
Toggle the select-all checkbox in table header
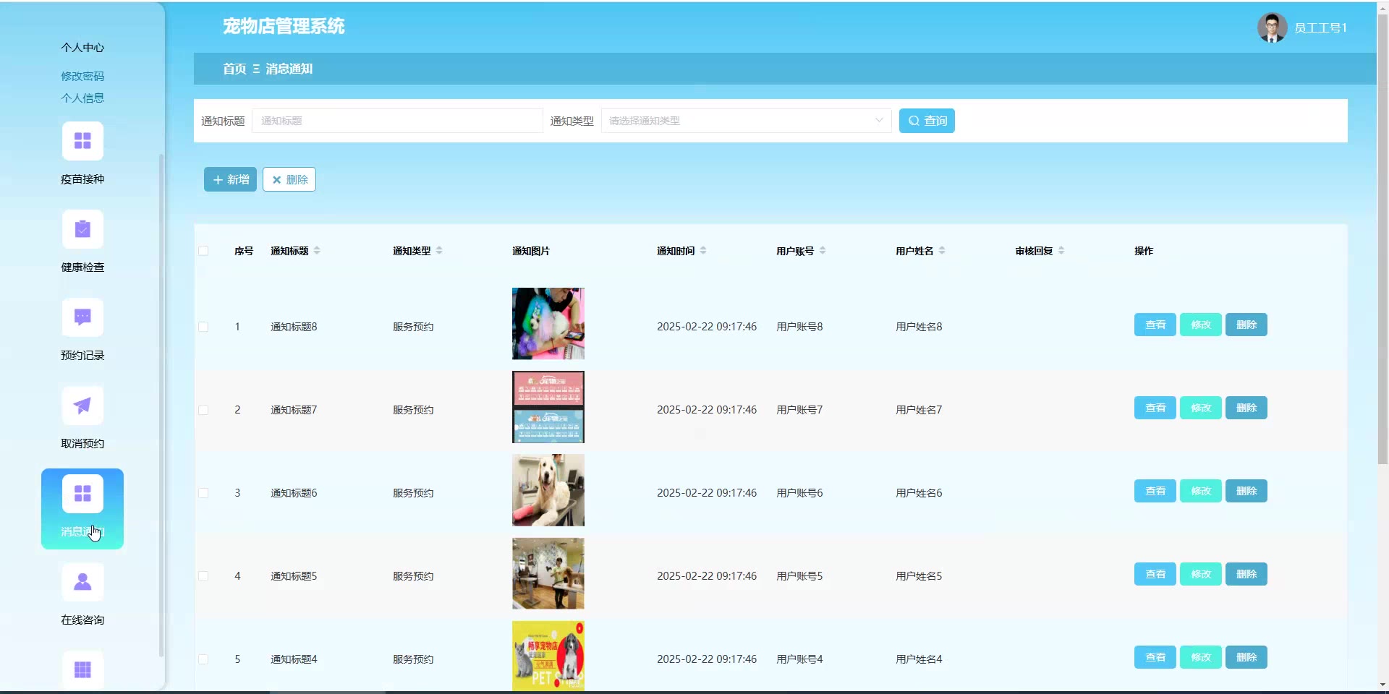tap(203, 251)
